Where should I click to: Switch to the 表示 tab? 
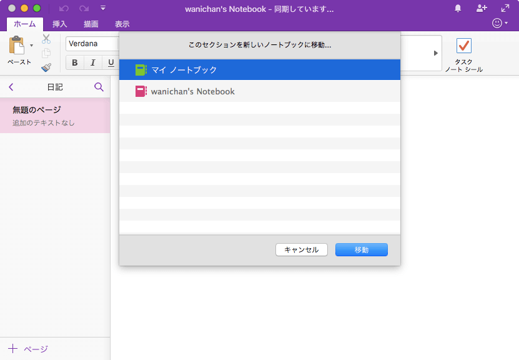click(x=122, y=24)
